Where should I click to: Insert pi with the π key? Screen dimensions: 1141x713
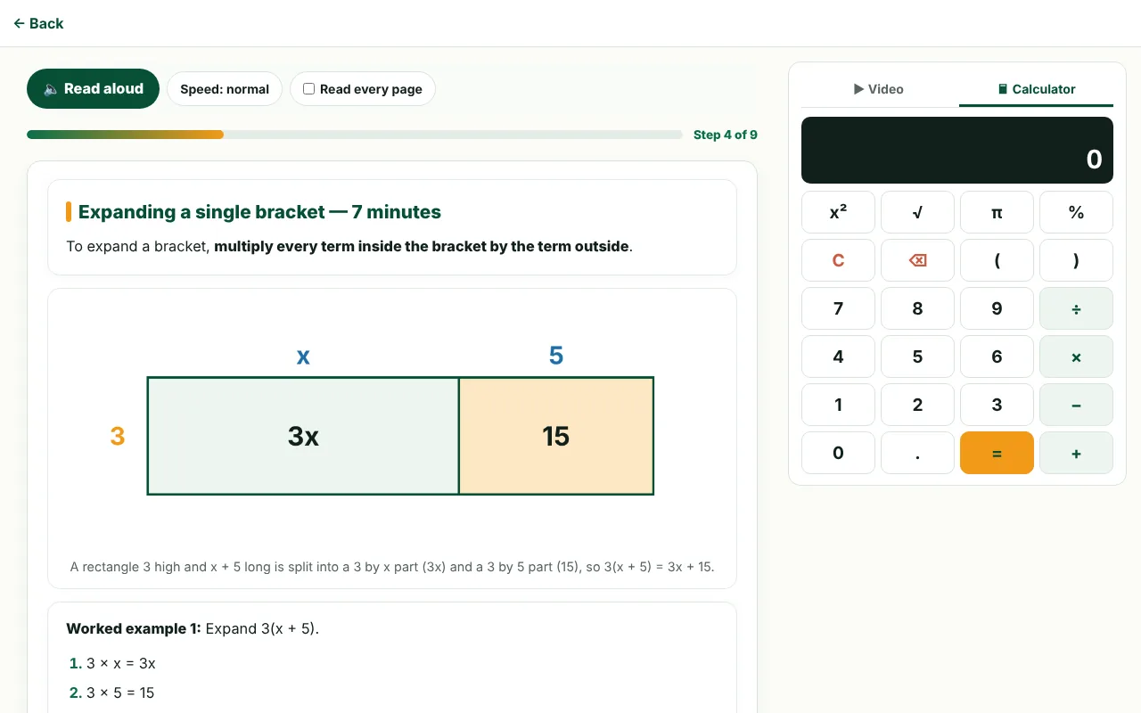(997, 212)
